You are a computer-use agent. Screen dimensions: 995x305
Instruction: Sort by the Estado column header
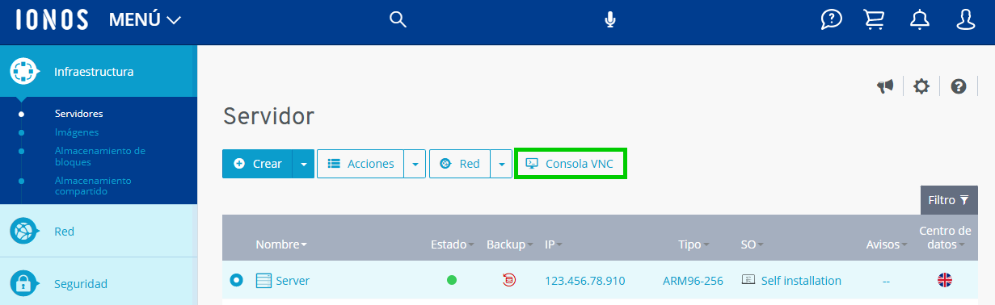tap(452, 244)
